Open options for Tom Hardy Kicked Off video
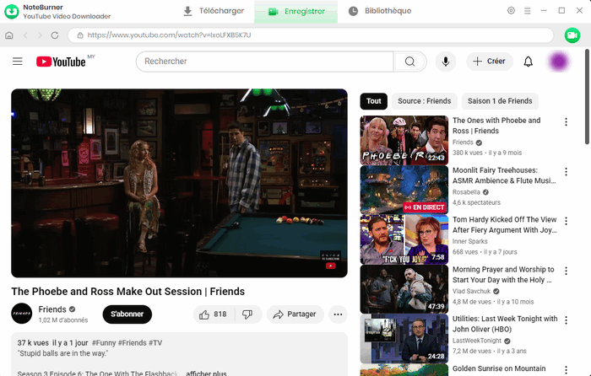The width and height of the screenshot is (591, 376). [566, 221]
